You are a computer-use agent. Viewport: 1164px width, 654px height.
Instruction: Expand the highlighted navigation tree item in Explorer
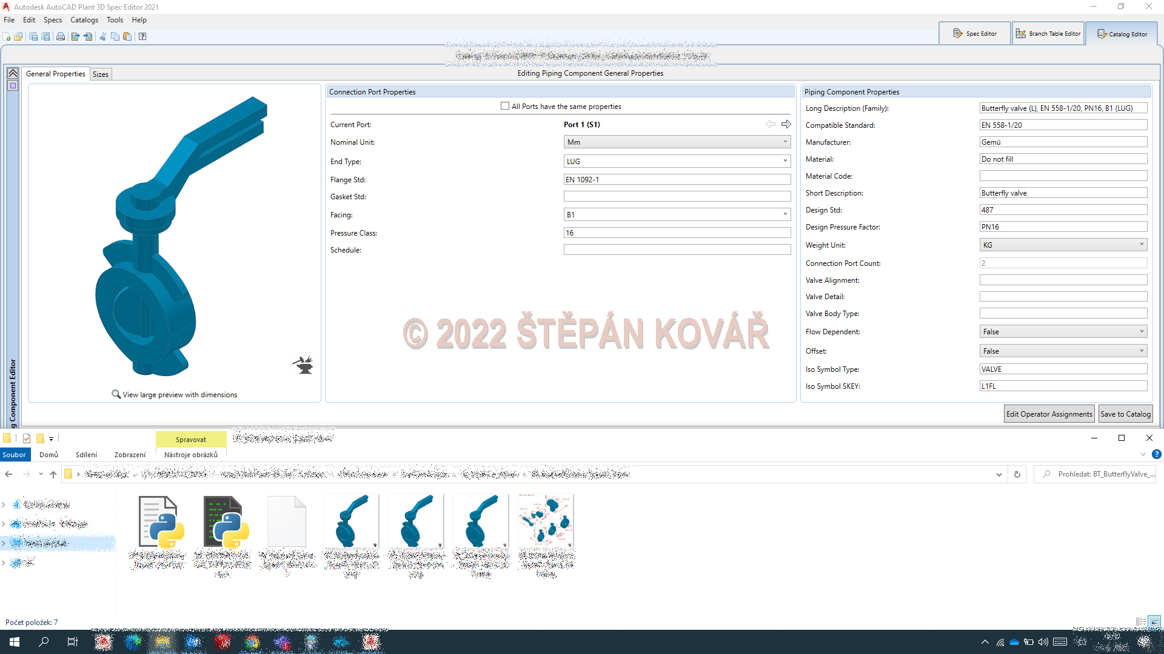click(x=4, y=543)
